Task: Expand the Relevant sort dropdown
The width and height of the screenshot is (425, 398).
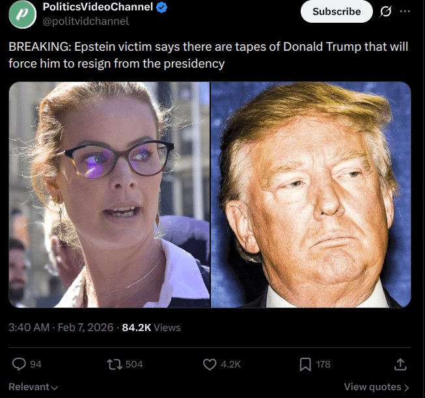Action: click(x=33, y=387)
